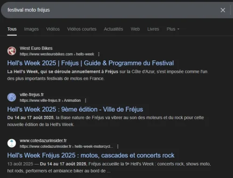Open 'Hell's Week 2025 : 9ème édition' link
The width and height of the screenshot is (233, 178).
tap(75, 109)
